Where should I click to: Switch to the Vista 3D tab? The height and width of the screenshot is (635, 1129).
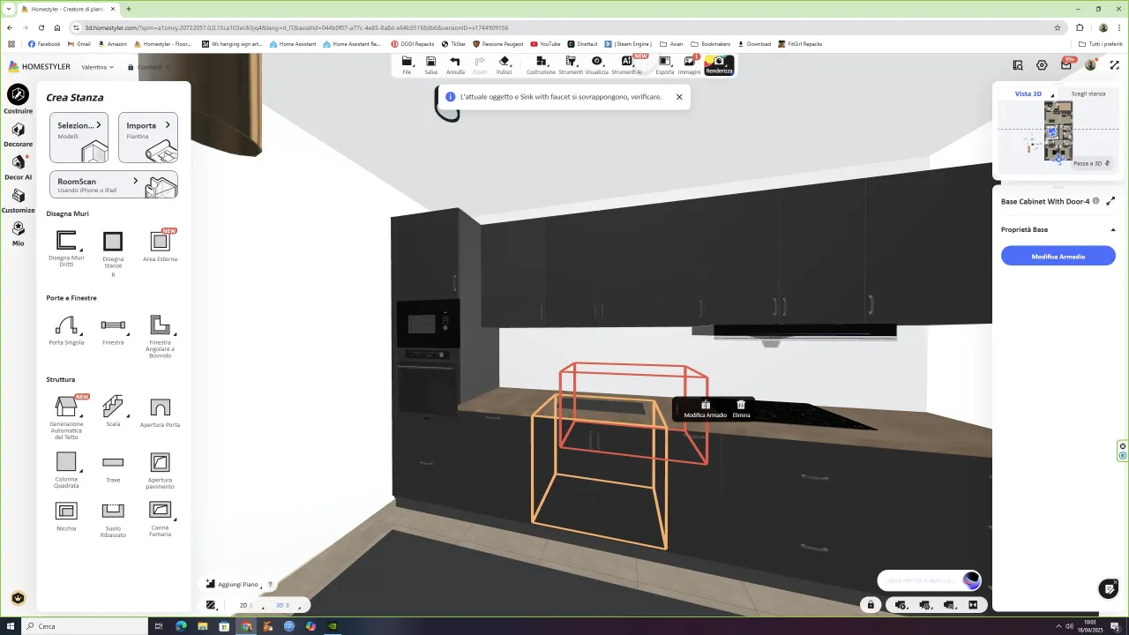click(1028, 93)
